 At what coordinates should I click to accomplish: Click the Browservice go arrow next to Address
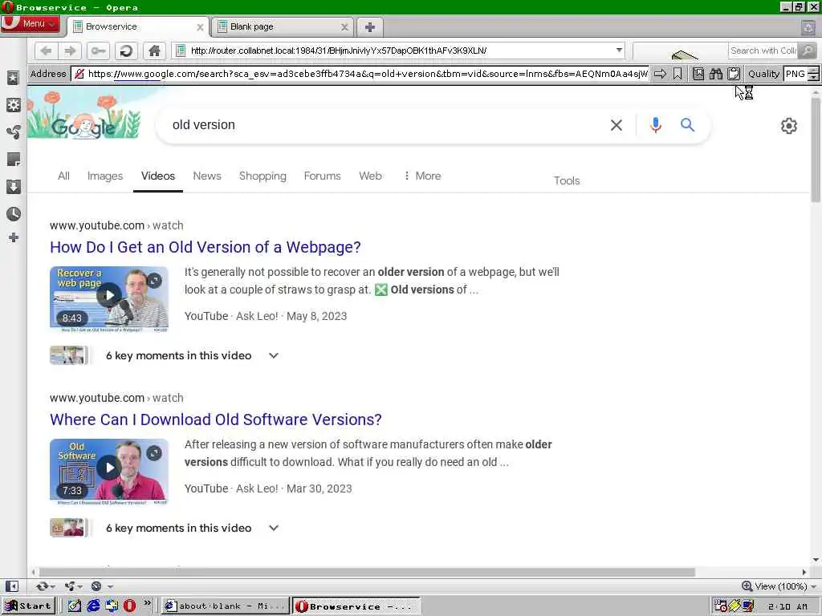(x=660, y=74)
